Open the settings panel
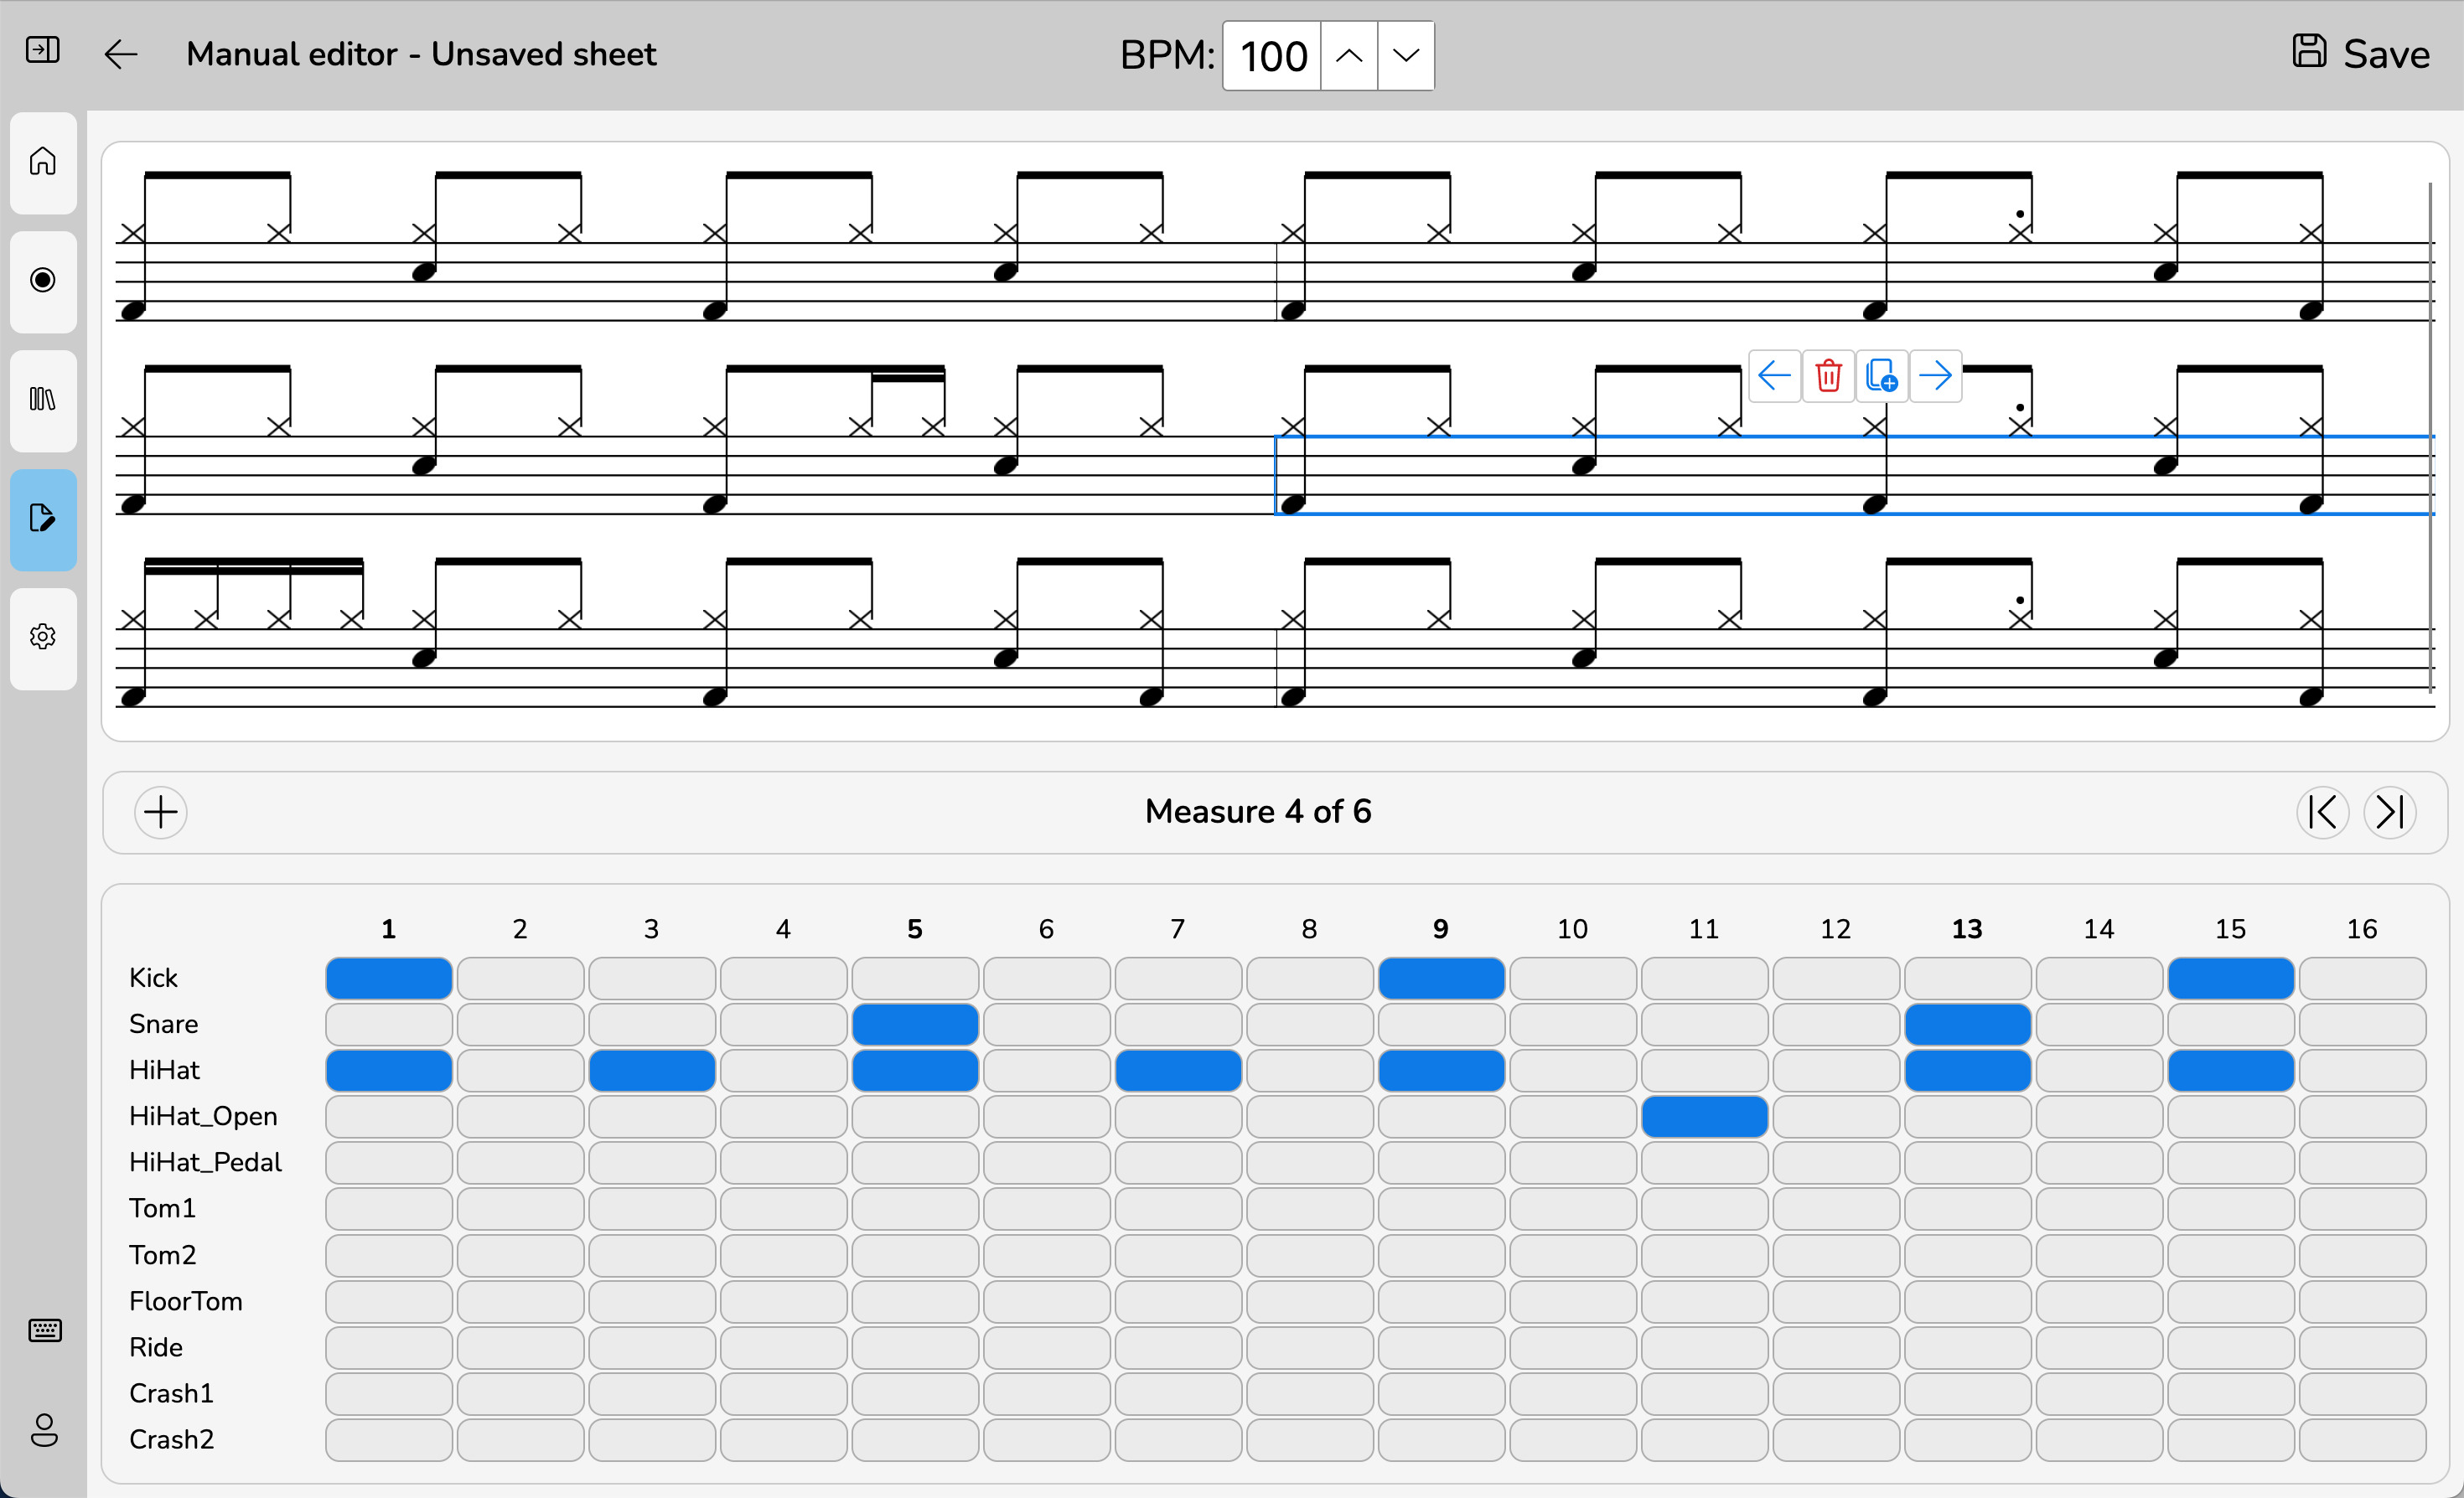The height and width of the screenshot is (1498, 2464). (43, 638)
